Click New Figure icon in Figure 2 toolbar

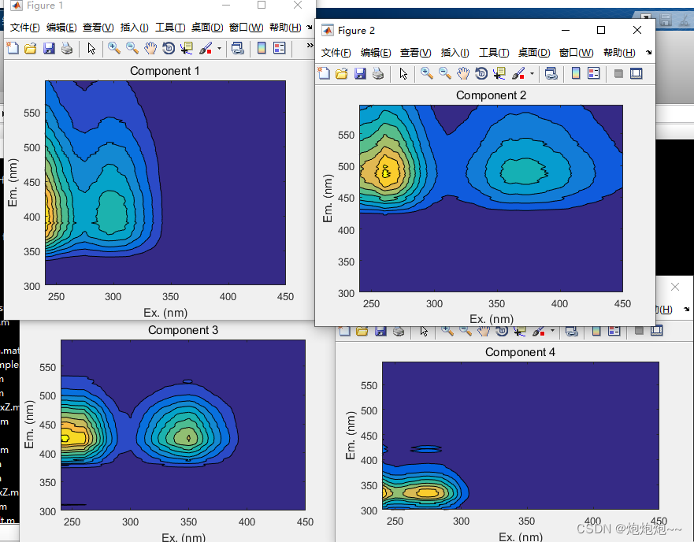coord(324,73)
